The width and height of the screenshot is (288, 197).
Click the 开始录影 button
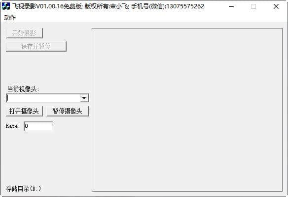pyautogui.click(x=24, y=33)
